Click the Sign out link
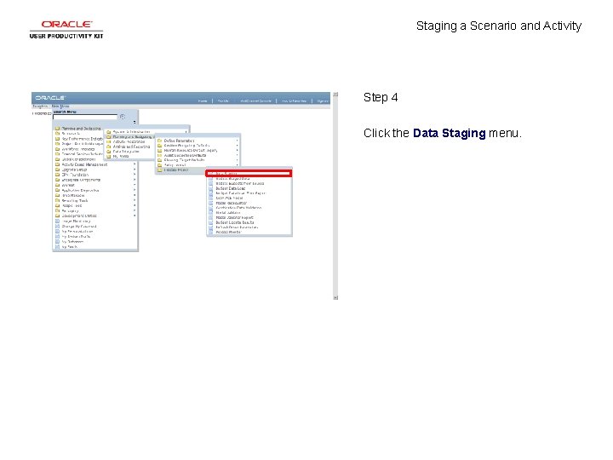Screen dimensions: 613x460 click(323, 101)
